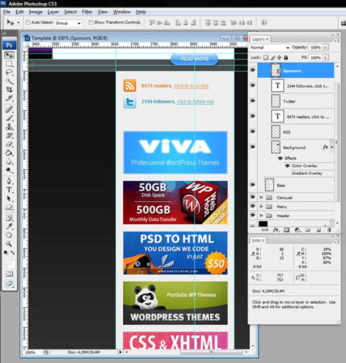
Task: Select the Zoom tool
Action: [x=9, y=244]
